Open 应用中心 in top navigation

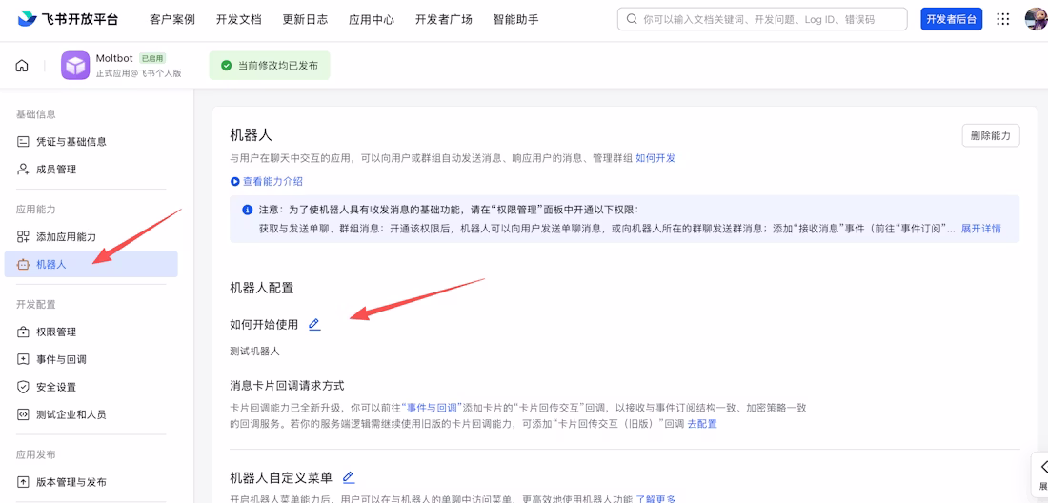(x=372, y=19)
